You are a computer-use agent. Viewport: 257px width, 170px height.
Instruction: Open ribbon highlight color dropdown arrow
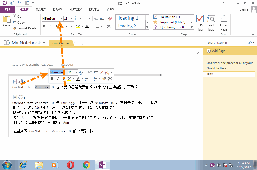pos(82,26)
